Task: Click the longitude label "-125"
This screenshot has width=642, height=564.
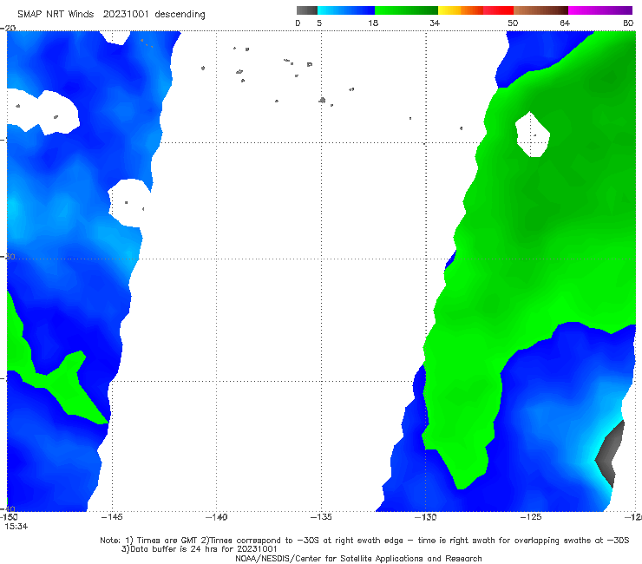Action: click(531, 517)
